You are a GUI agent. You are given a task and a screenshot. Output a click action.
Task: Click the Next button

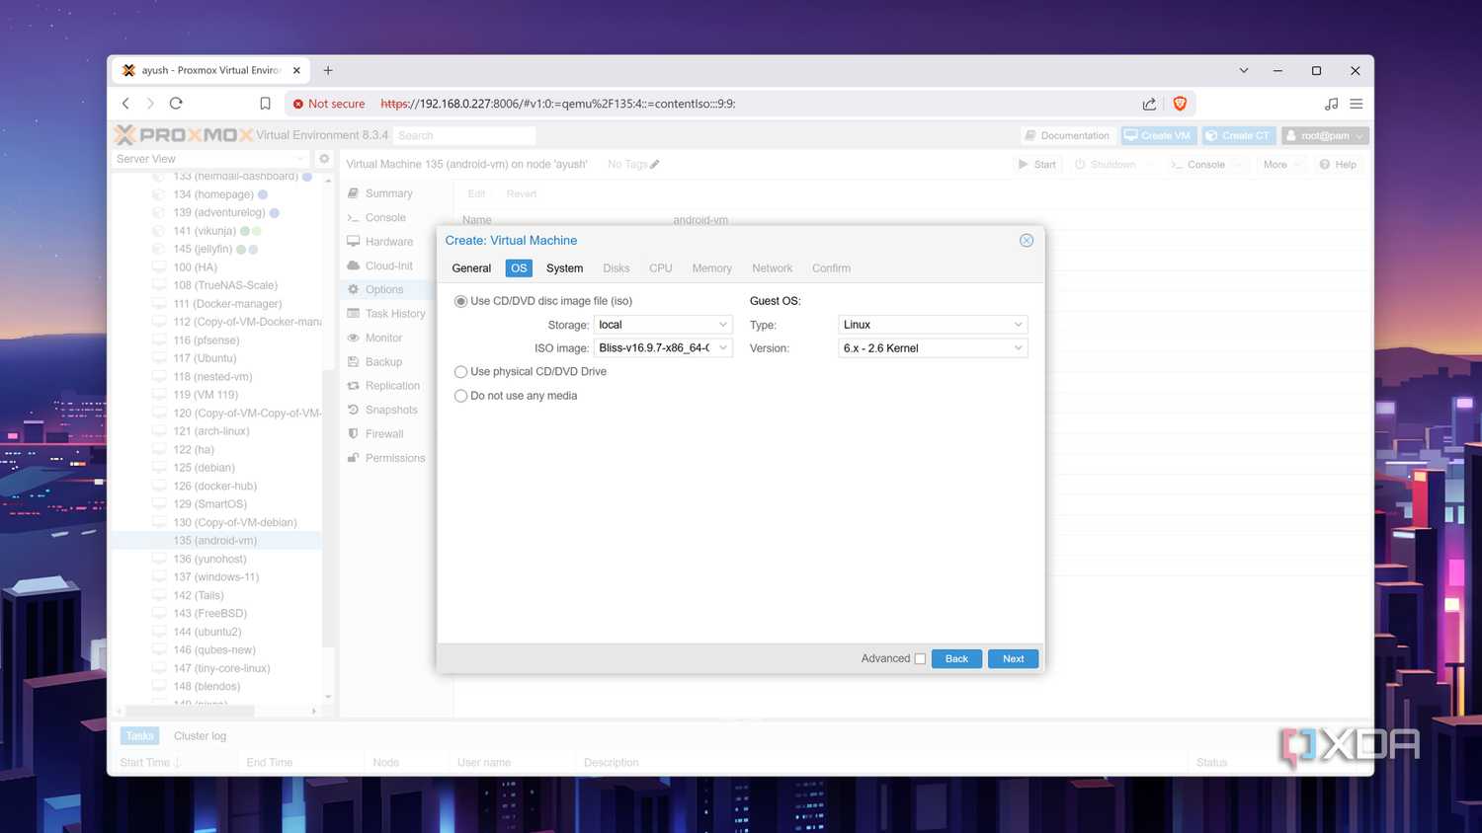tap(1013, 659)
